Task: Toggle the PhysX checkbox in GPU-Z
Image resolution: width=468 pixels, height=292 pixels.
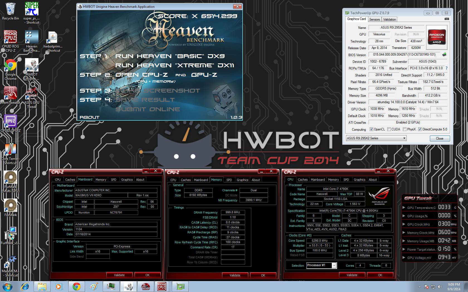Action: coord(404,129)
